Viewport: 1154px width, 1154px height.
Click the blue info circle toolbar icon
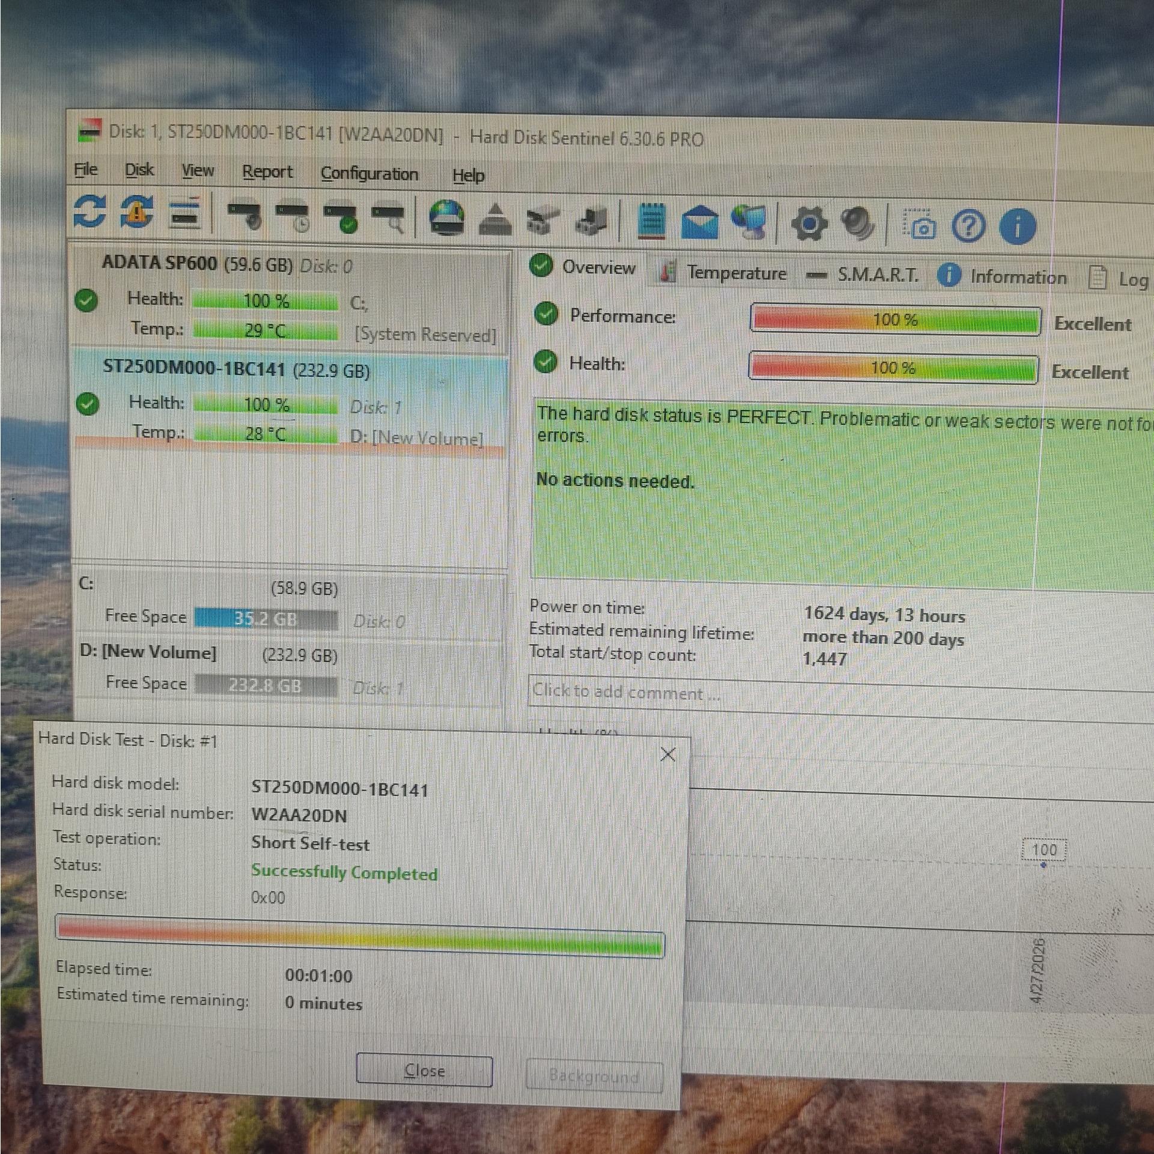(1017, 228)
